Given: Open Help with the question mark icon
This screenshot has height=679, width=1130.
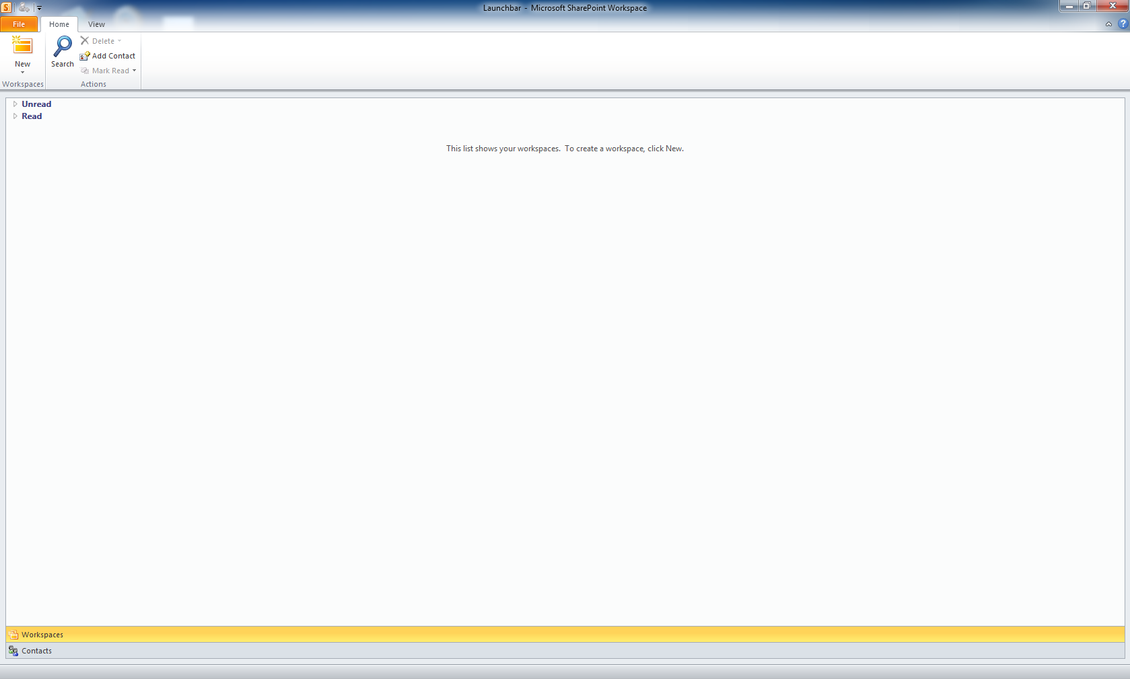Looking at the screenshot, I should click(1123, 24).
